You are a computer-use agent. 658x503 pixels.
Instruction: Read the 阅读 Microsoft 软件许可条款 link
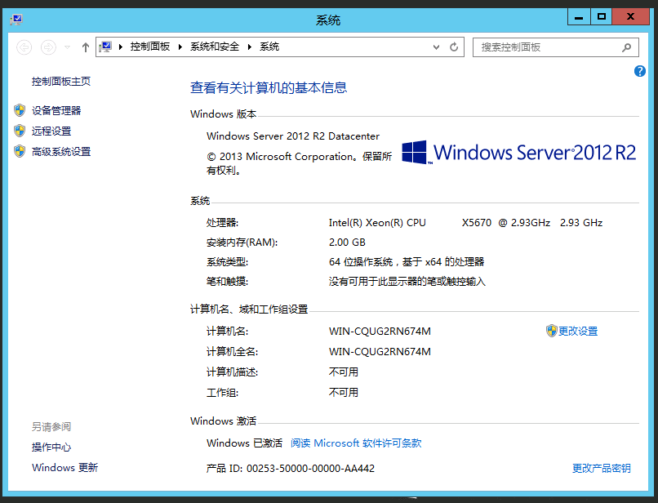[x=356, y=443]
